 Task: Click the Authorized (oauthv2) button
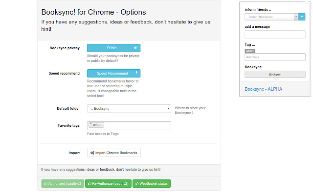[x=63, y=183]
